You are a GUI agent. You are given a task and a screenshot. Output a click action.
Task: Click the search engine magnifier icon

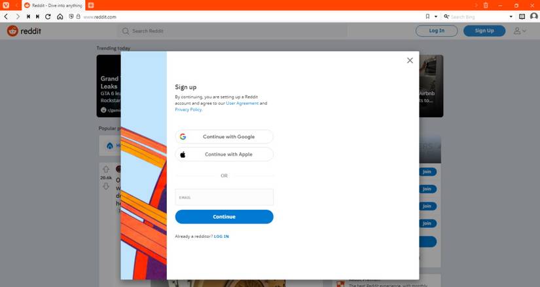coord(446,16)
